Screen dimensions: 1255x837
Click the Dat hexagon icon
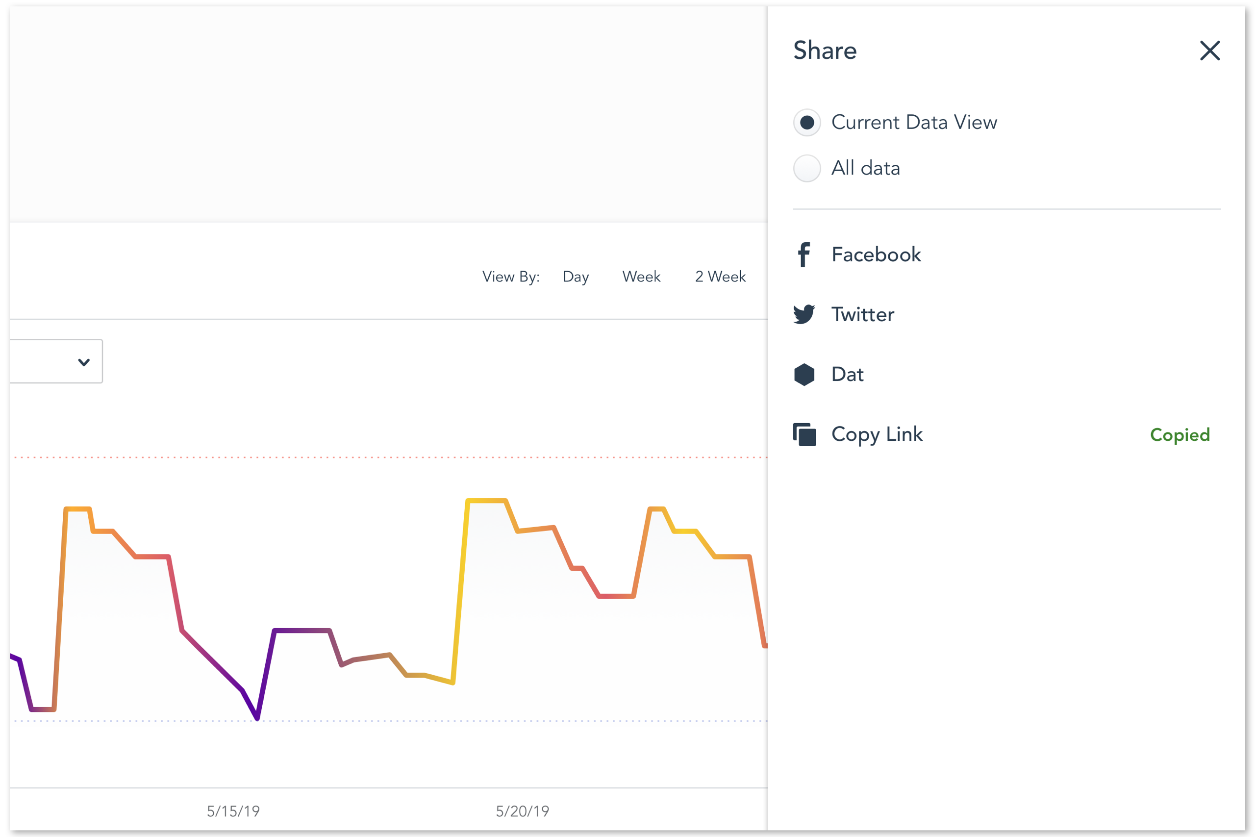click(803, 375)
